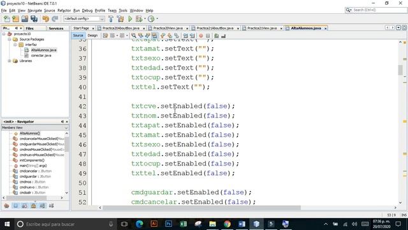Click the Shift Line Right icon
Image resolution: width=408 pixels, height=230 pixels.
coord(193,36)
